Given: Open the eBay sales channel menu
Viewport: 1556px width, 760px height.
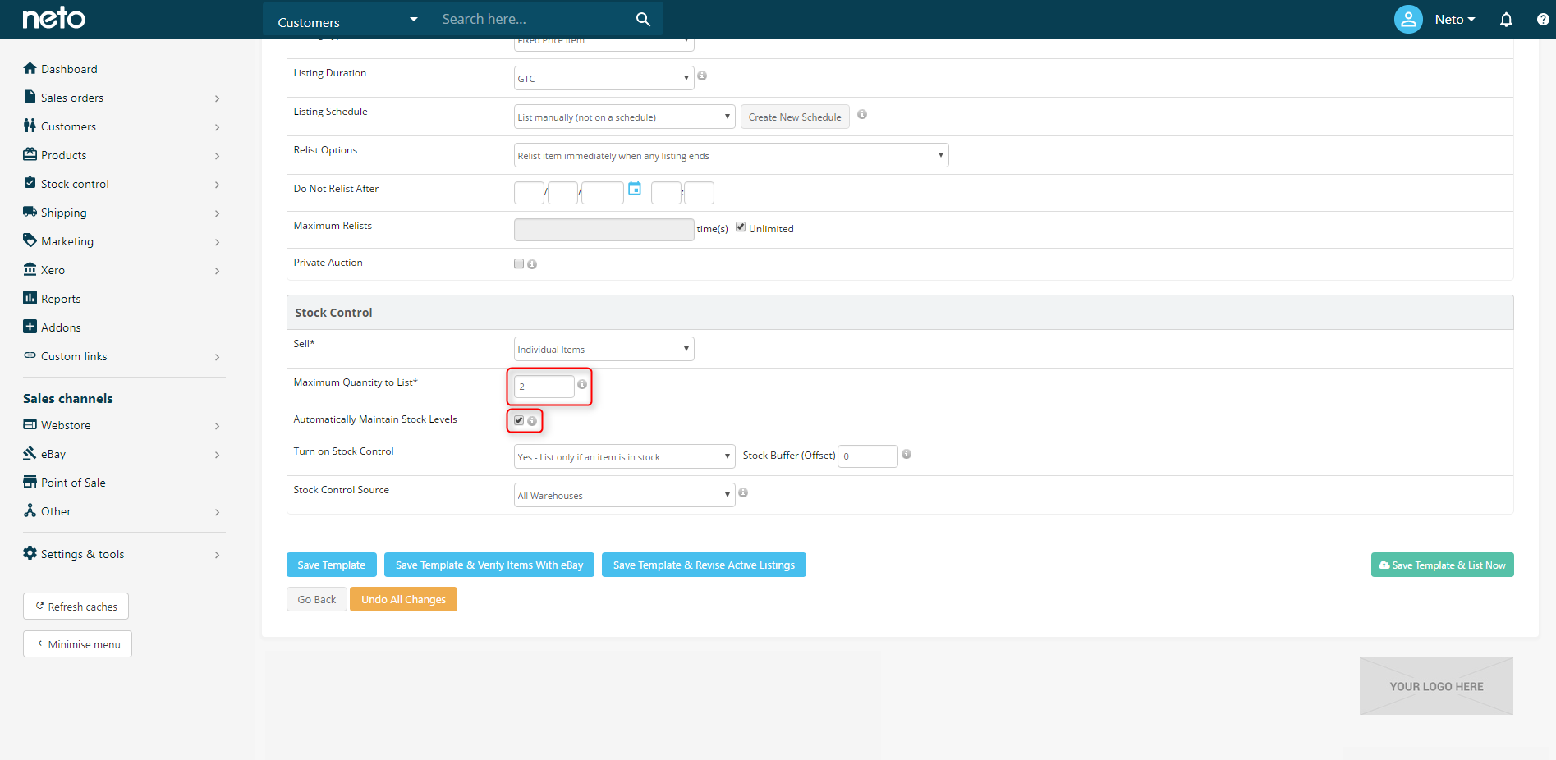Looking at the screenshot, I should click(53, 454).
